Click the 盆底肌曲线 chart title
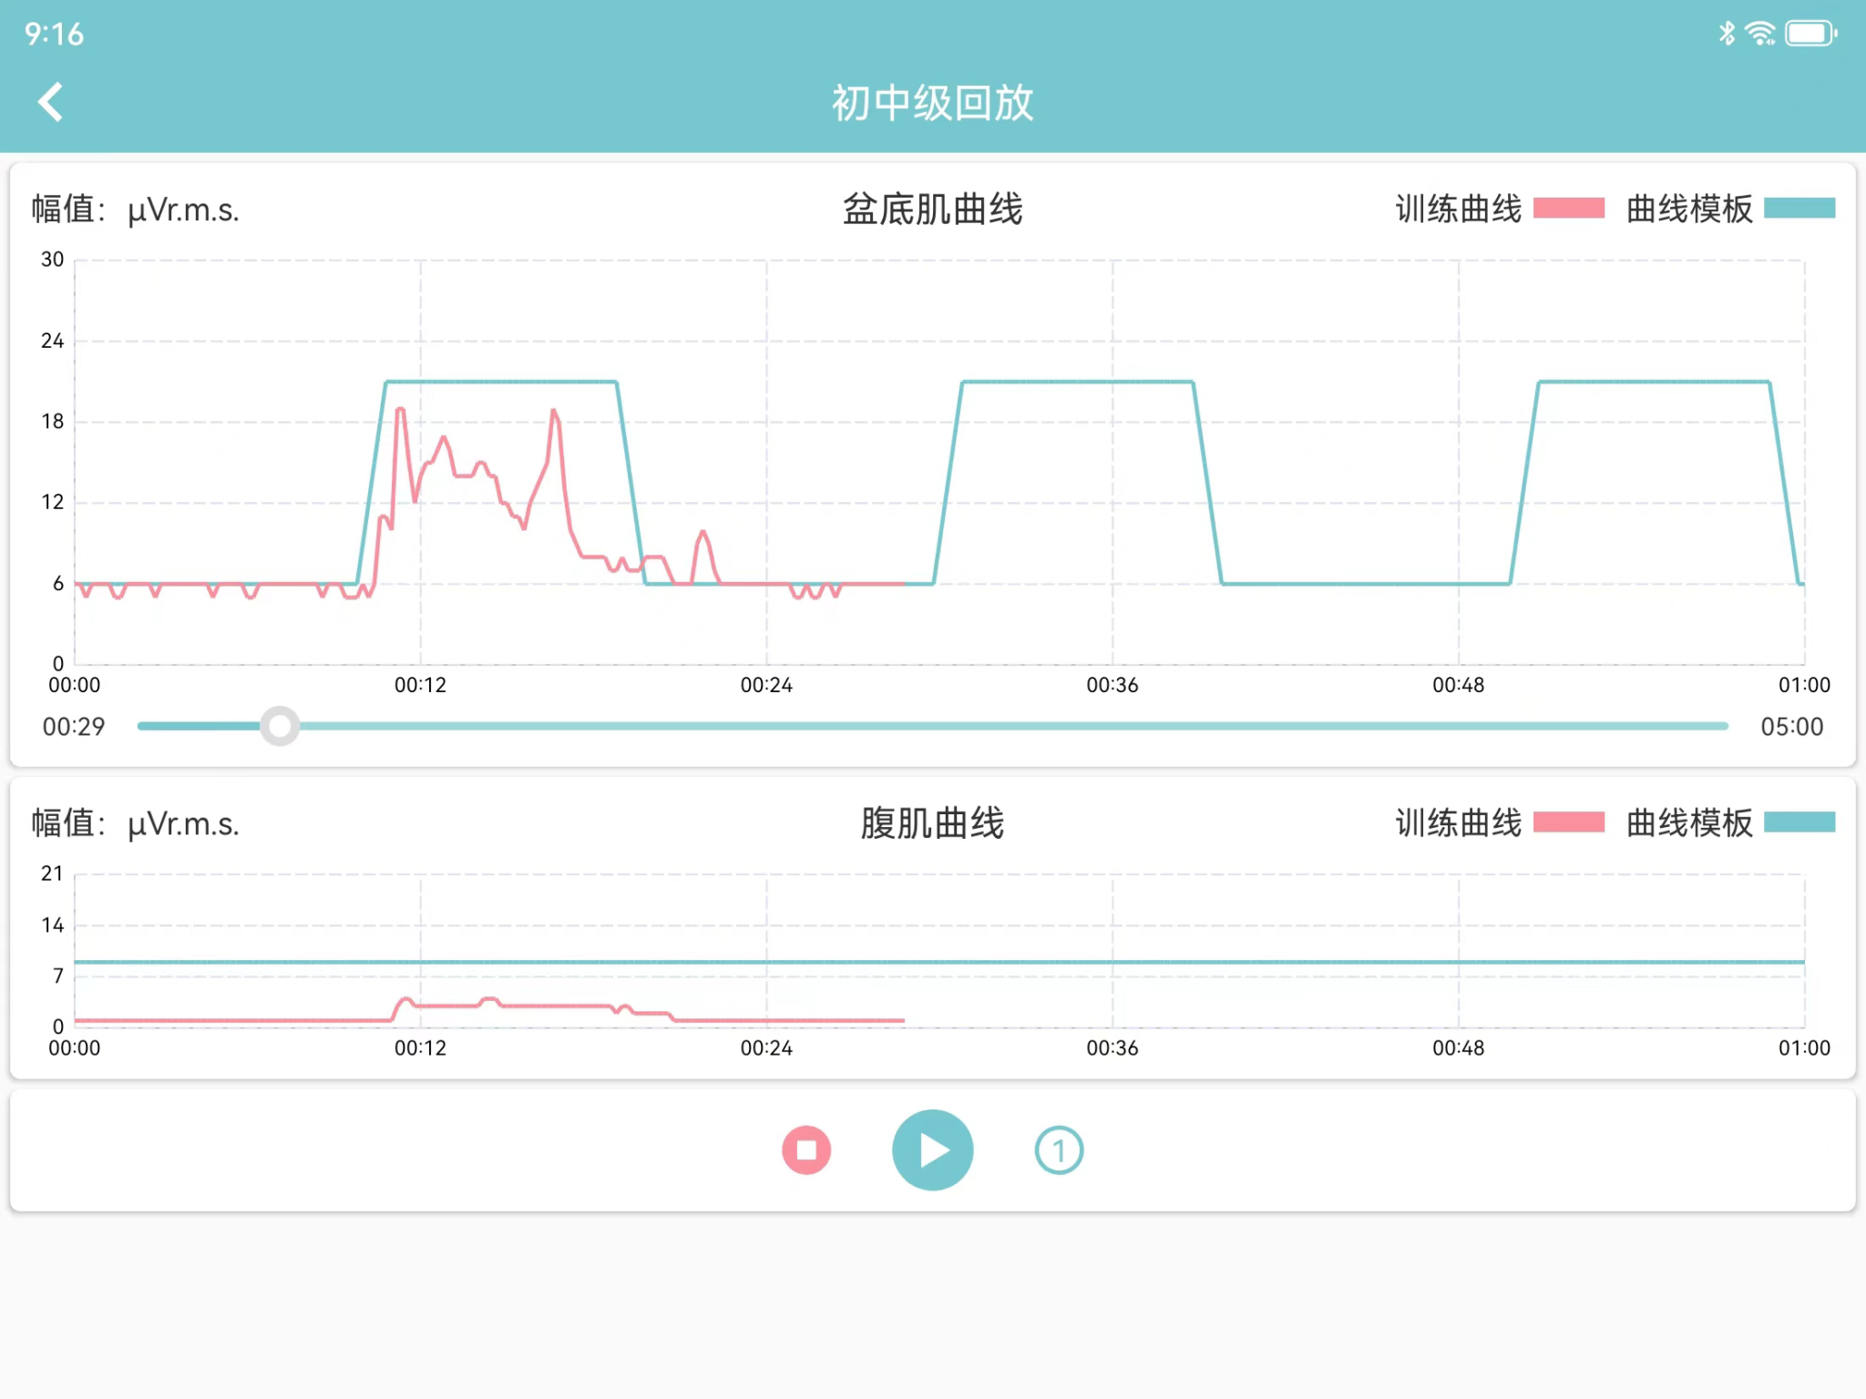1866x1399 pixels. click(x=932, y=209)
